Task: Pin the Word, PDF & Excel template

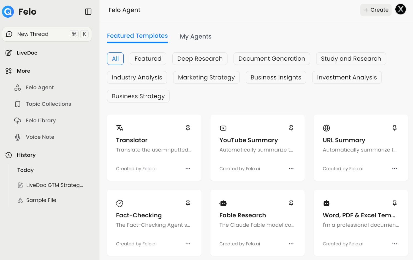Action: 395,203
